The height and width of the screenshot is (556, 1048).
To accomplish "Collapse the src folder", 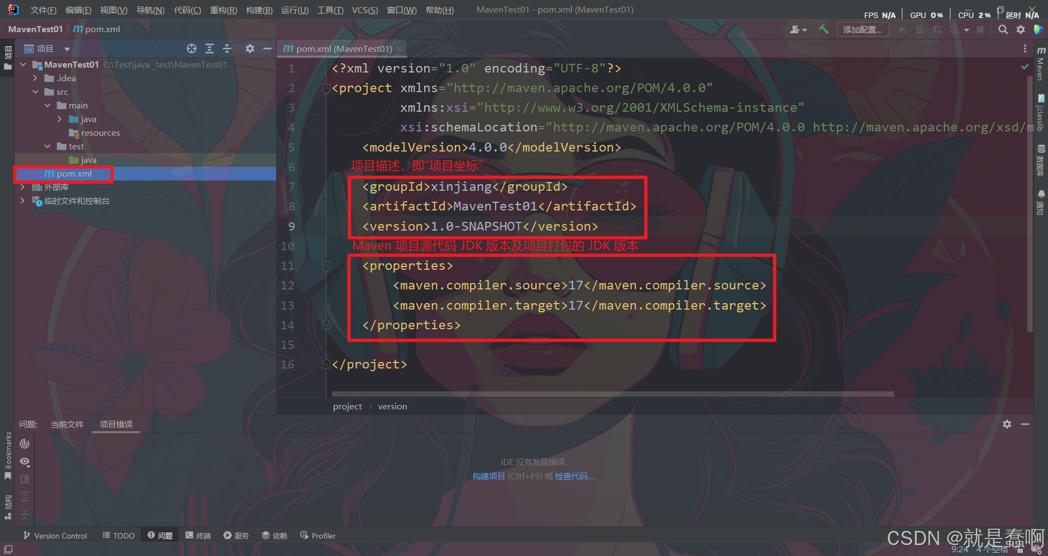I will (35, 92).
